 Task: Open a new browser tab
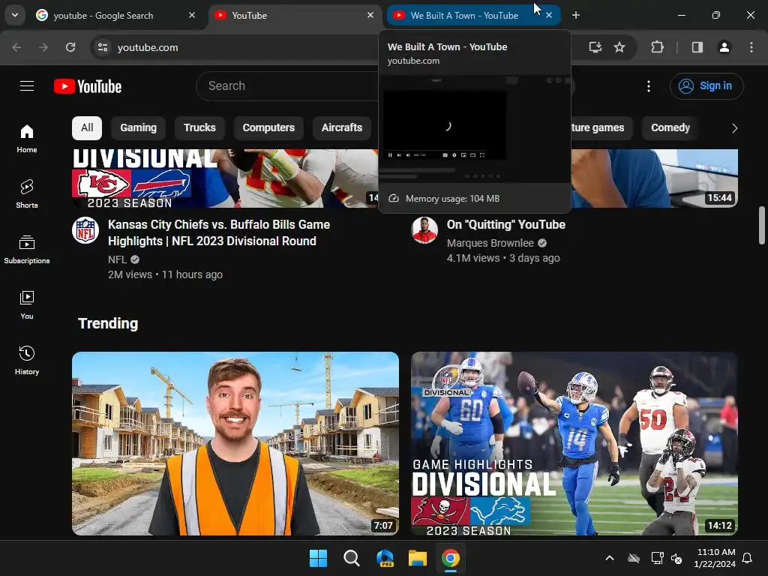click(576, 15)
